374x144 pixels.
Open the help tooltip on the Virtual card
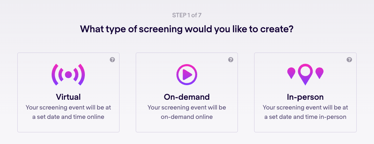[x=112, y=60]
